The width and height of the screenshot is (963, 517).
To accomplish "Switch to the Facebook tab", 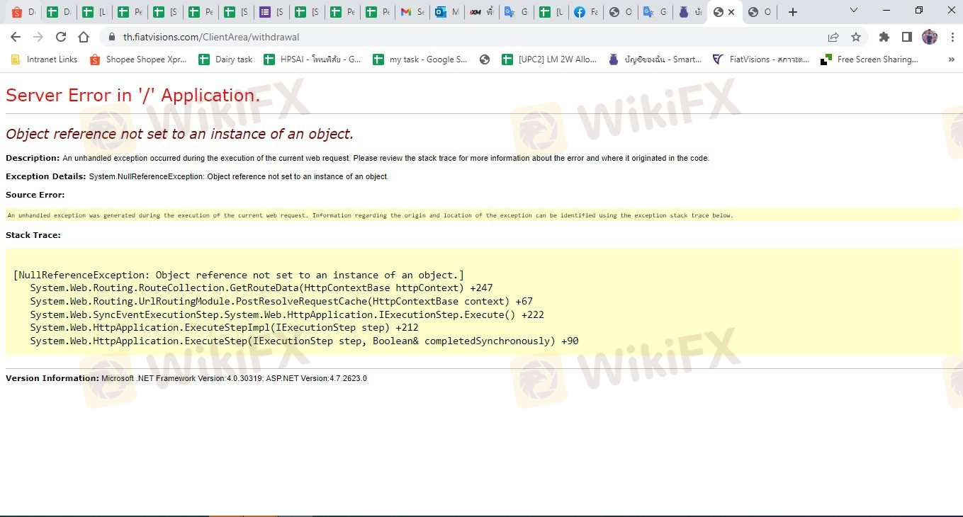I will click(585, 12).
